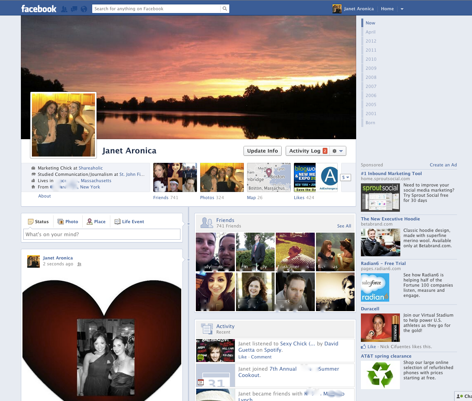
Task: Type in the What's on your mind field
Action: (x=102, y=234)
